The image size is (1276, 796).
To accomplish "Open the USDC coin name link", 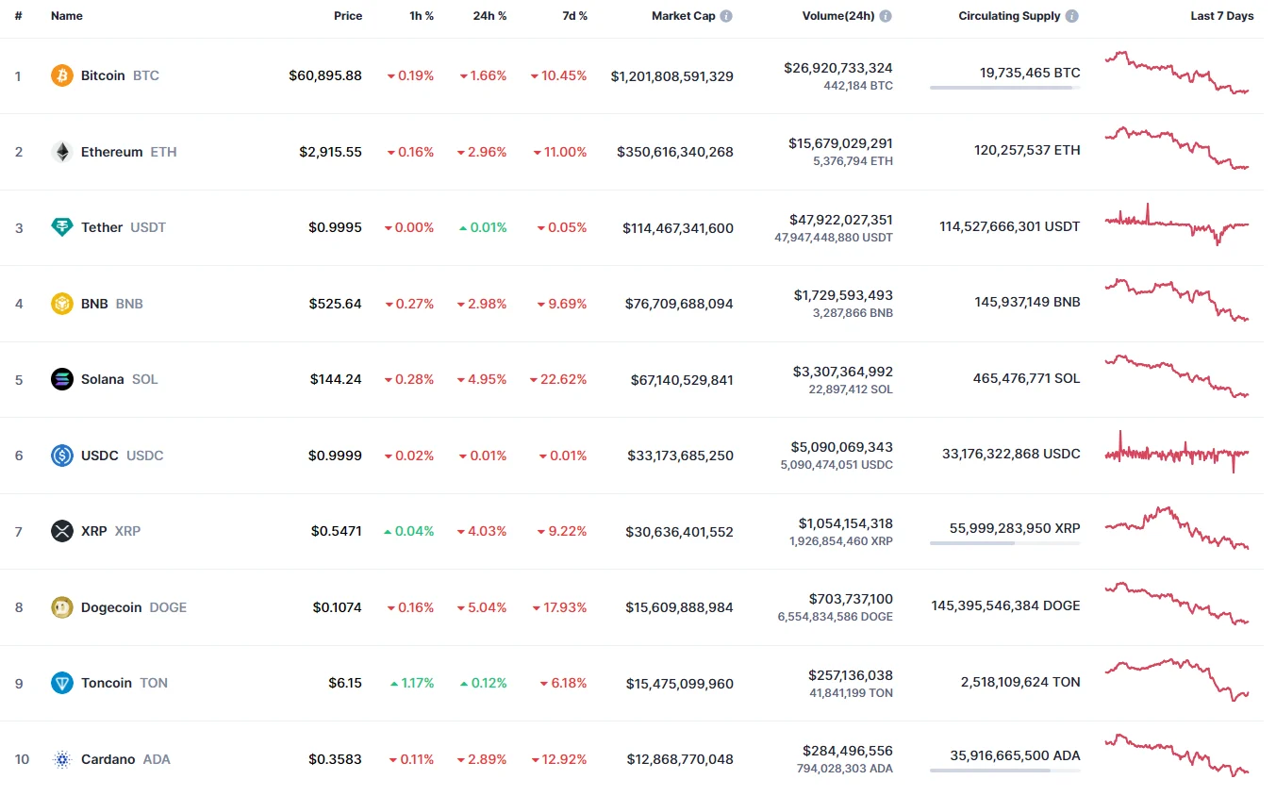I will point(100,456).
